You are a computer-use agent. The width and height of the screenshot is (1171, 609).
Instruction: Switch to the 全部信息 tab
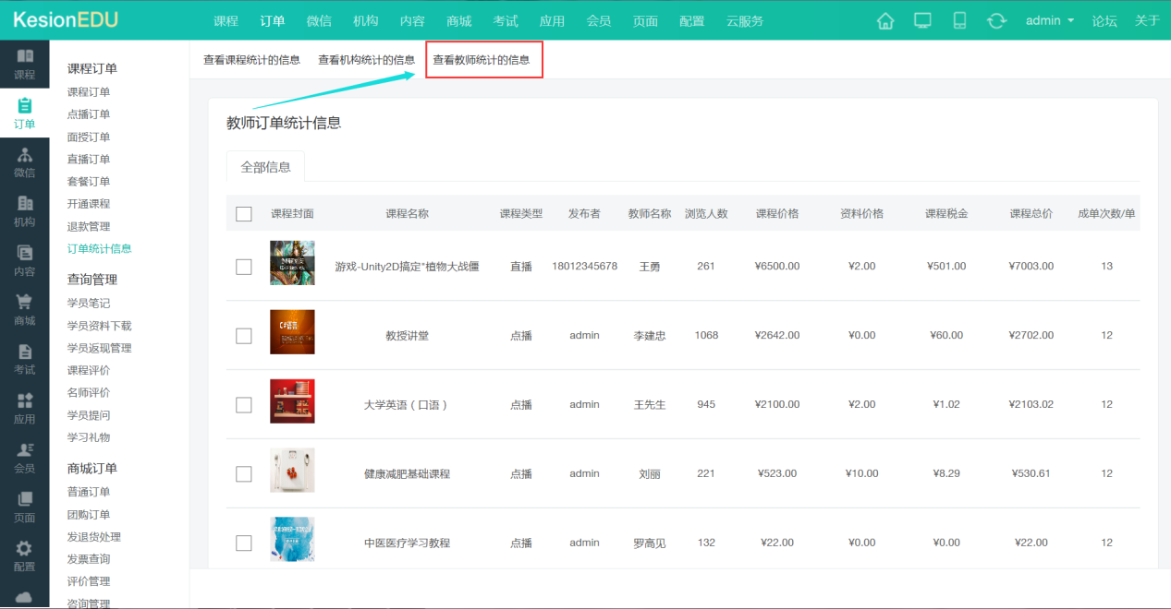(266, 167)
